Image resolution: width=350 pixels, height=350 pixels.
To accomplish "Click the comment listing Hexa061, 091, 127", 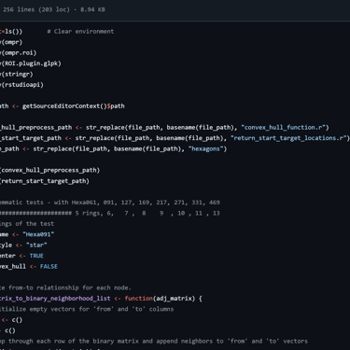I will [x=110, y=203].
